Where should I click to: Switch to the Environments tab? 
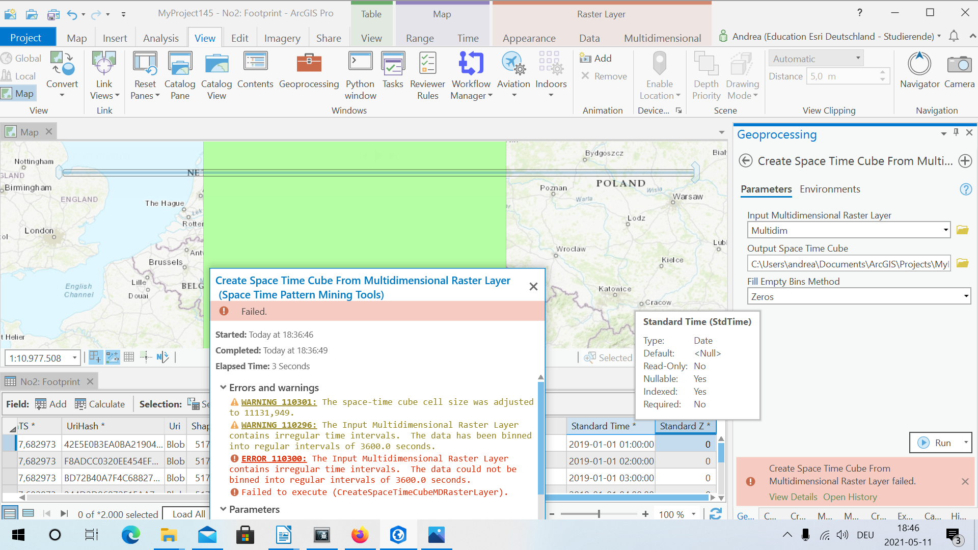coord(829,189)
